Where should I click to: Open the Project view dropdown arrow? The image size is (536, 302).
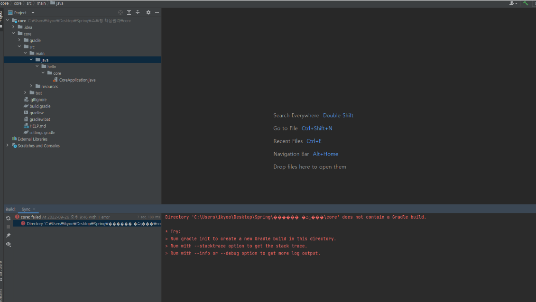pos(33,13)
